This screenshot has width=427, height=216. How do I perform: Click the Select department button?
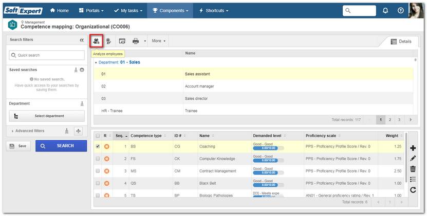pyautogui.click(x=47, y=116)
